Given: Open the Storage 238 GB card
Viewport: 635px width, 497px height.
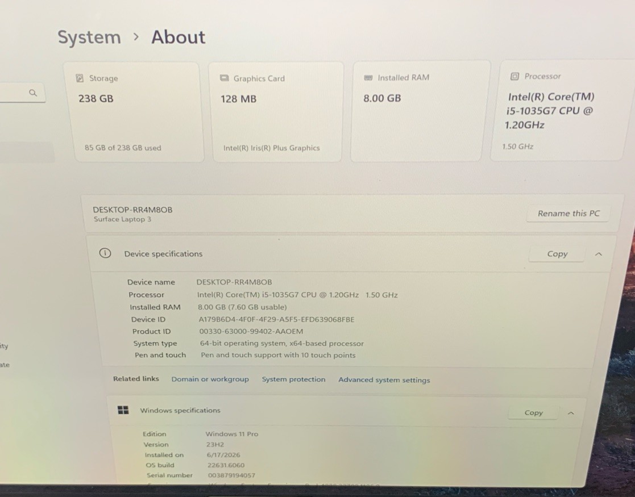Looking at the screenshot, I should coord(135,112).
